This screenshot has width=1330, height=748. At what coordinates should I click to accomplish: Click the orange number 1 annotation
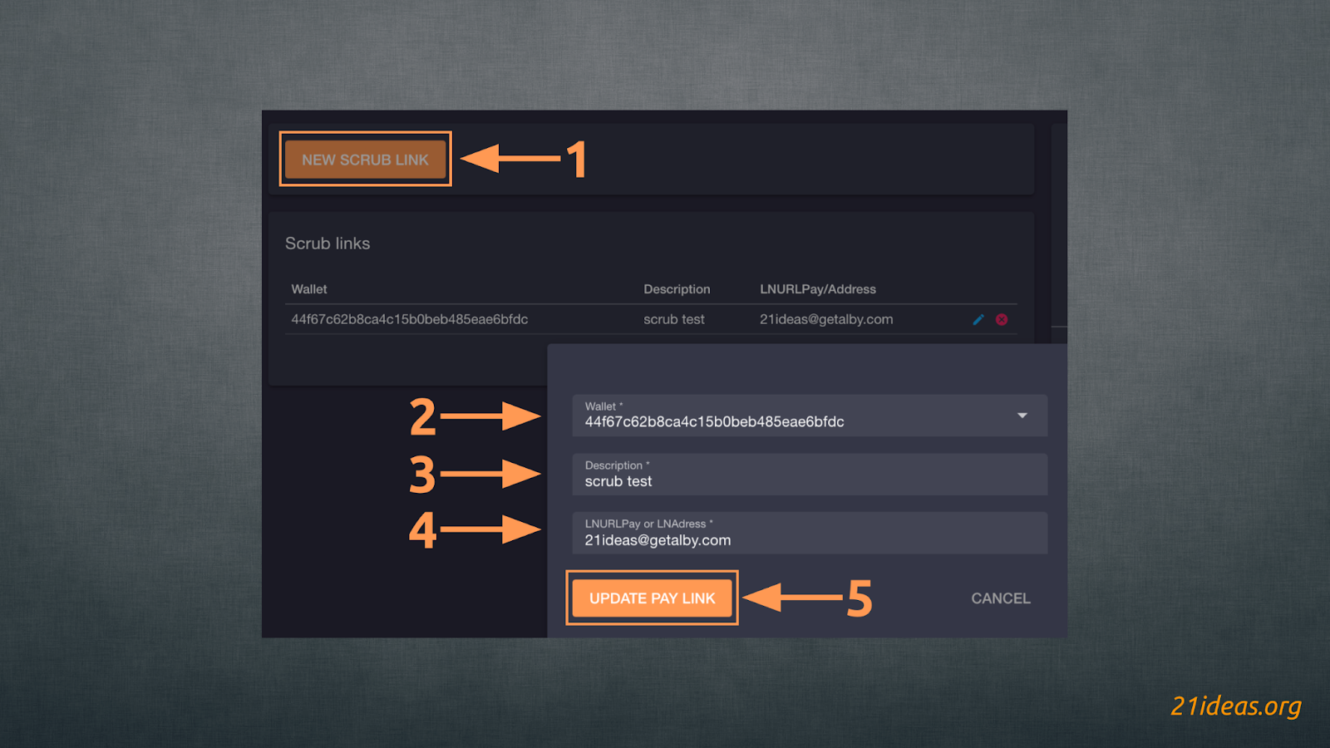click(577, 160)
